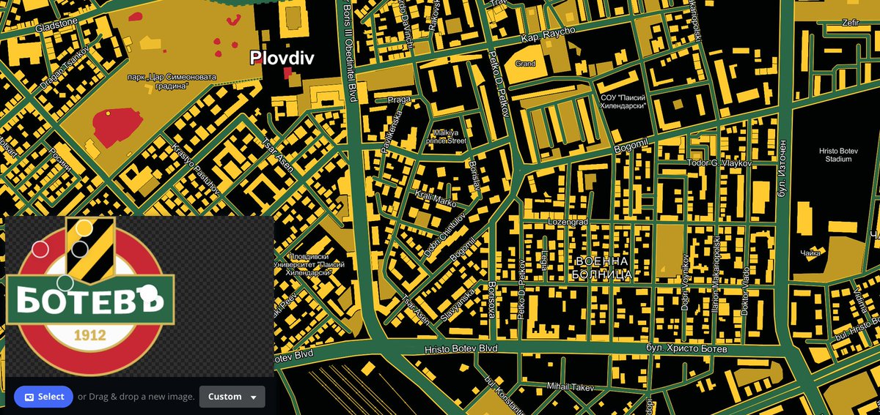Click the Ilarion Makariopolski street label
The height and width of the screenshot is (415, 880).
coord(717,274)
